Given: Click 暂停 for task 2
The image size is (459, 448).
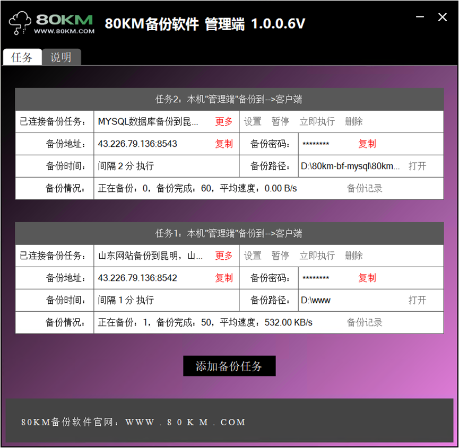Looking at the screenshot, I should pos(280,121).
